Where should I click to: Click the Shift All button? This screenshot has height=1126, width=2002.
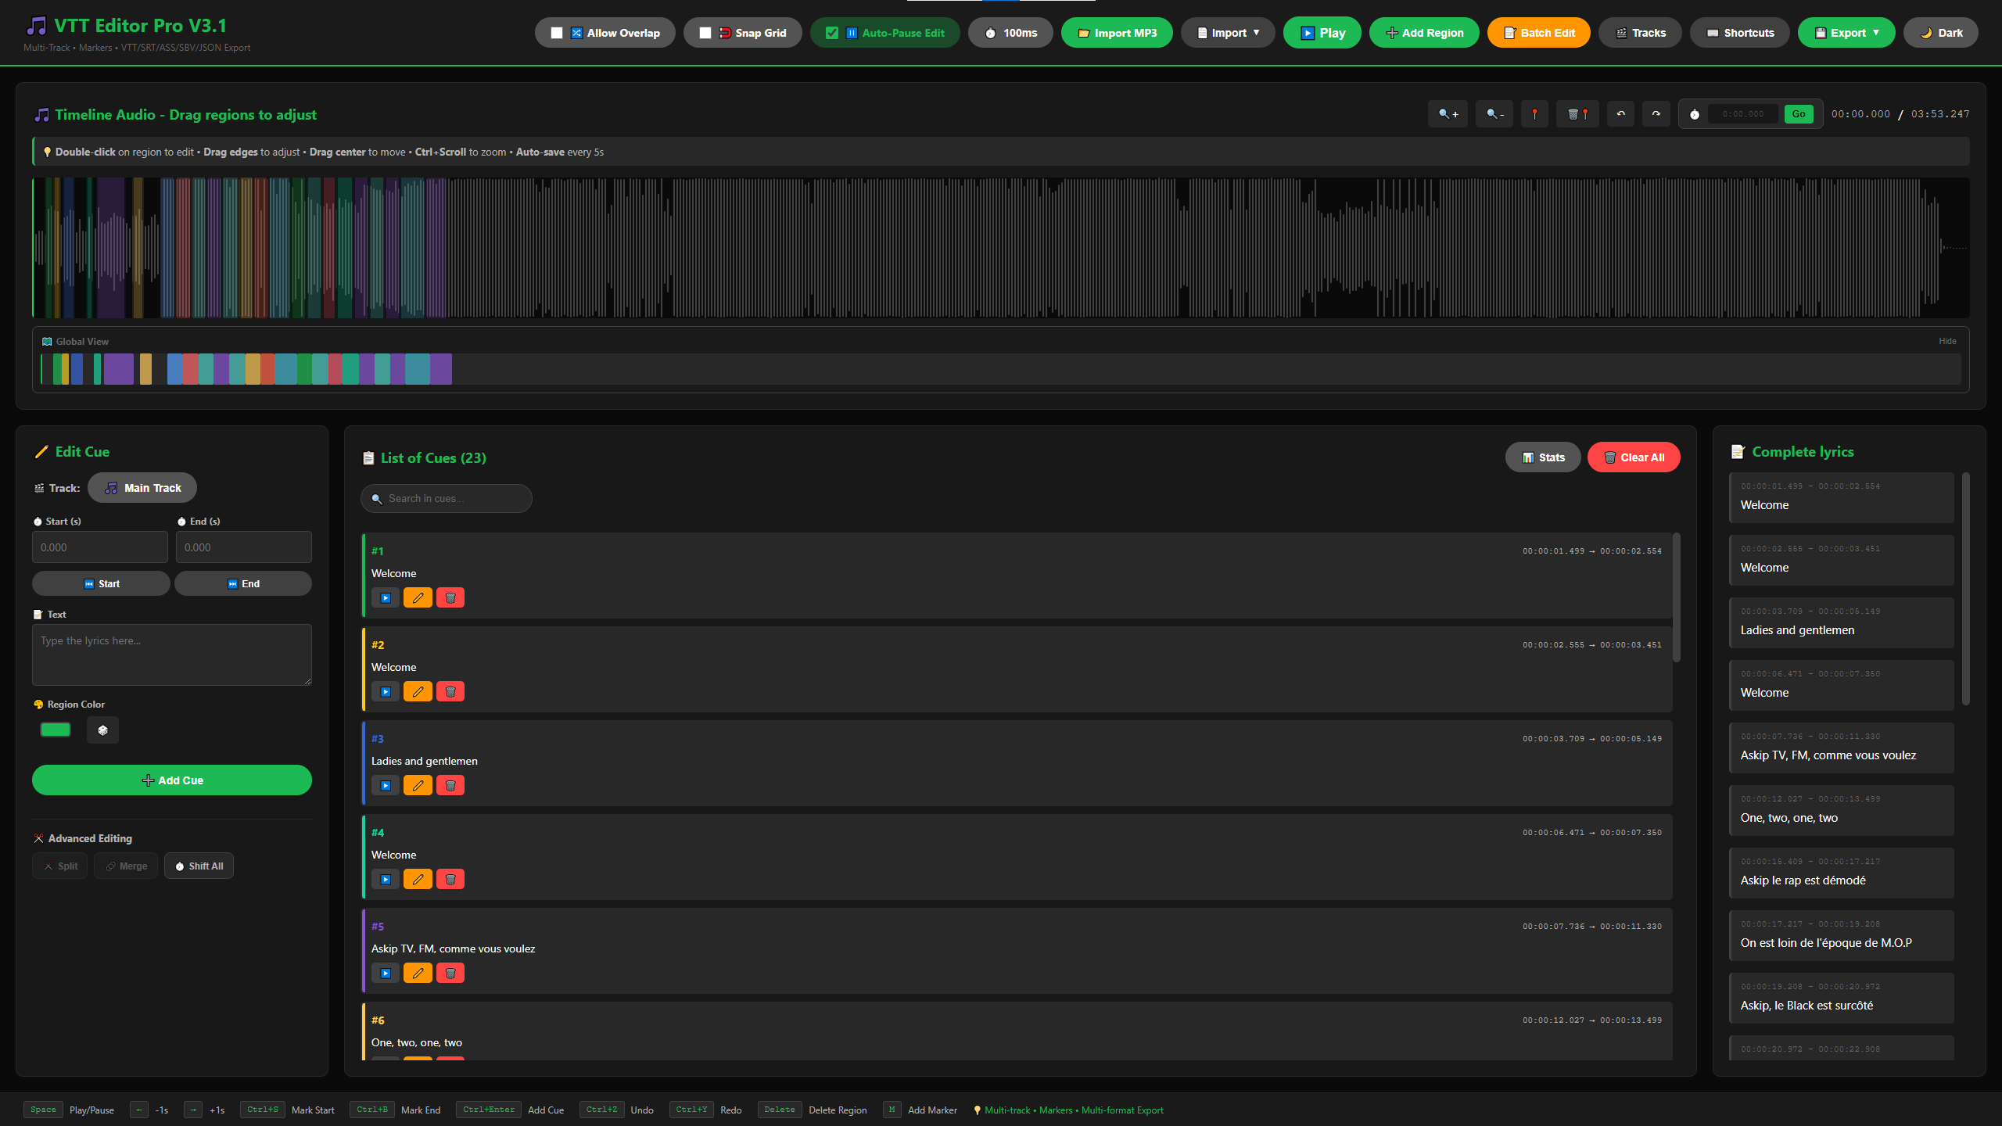click(199, 866)
